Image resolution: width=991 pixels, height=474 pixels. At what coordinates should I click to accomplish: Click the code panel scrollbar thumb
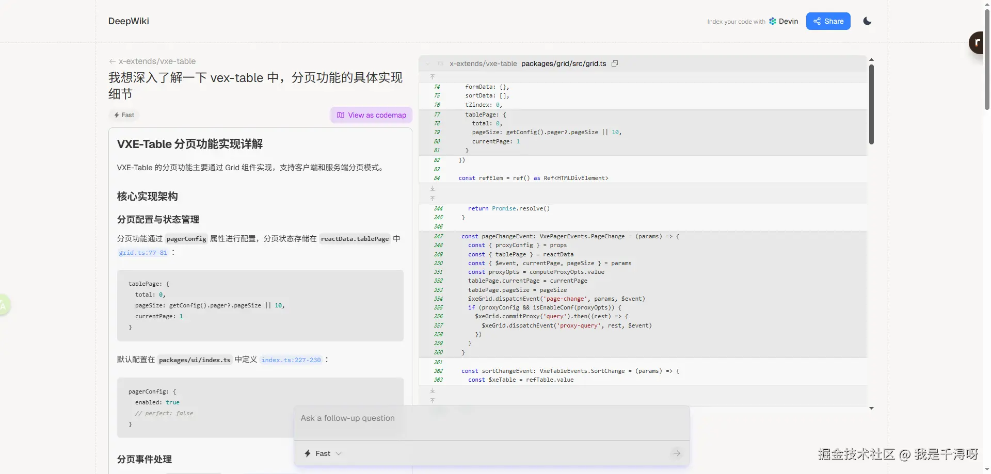[871, 104]
